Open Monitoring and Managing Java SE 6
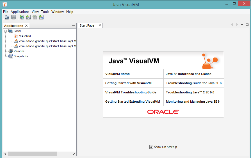The image size is (251, 158). click(x=193, y=102)
